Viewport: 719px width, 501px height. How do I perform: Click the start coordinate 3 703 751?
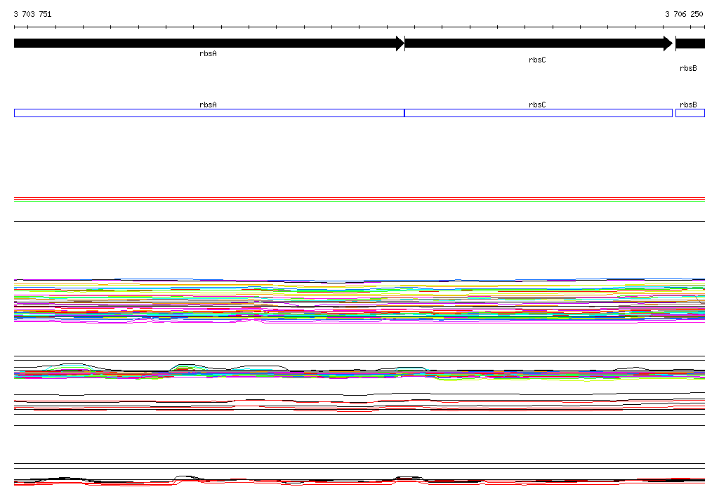pos(32,14)
